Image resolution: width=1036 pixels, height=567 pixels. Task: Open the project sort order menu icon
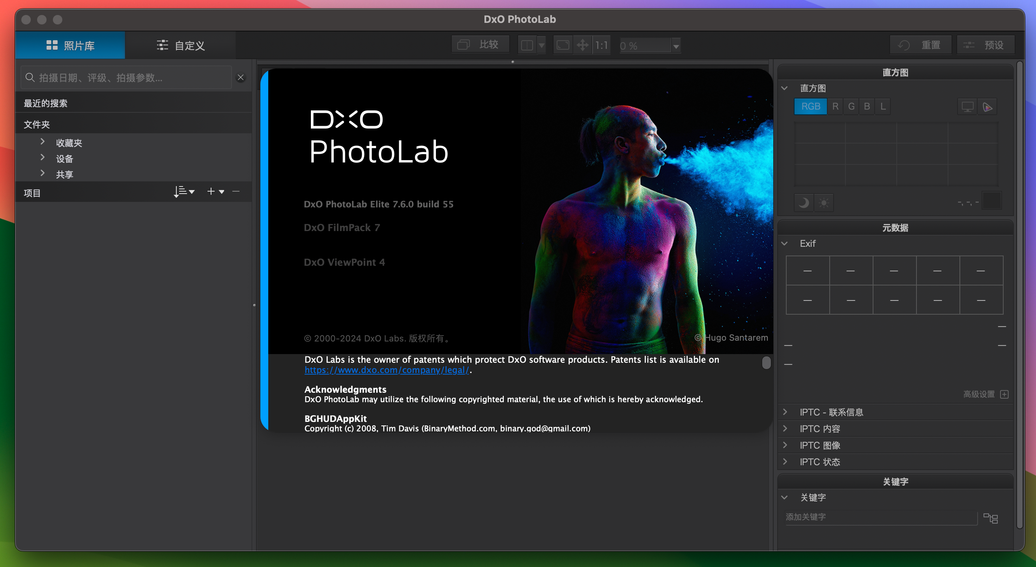[184, 192]
